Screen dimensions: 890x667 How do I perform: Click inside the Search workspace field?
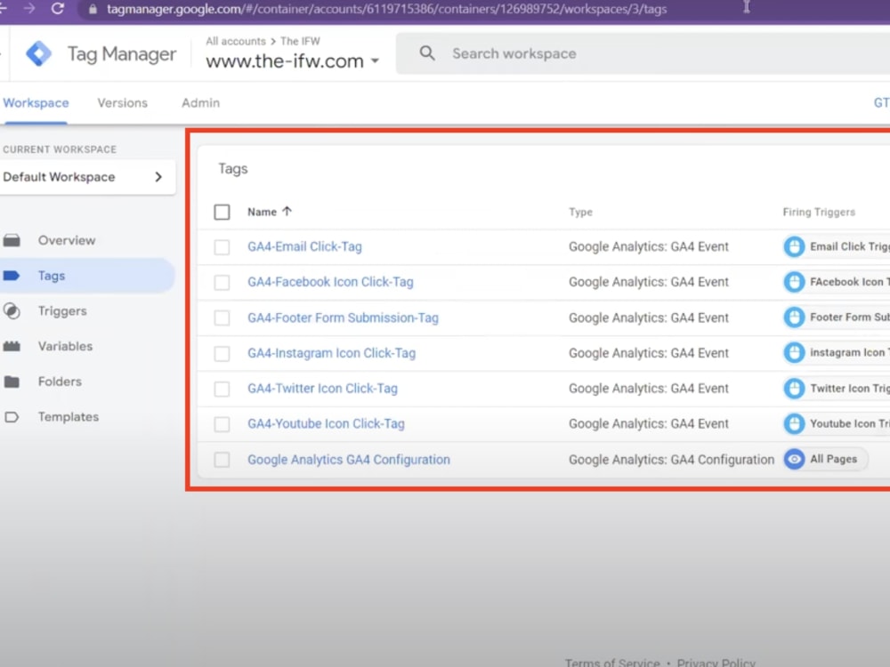point(514,53)
